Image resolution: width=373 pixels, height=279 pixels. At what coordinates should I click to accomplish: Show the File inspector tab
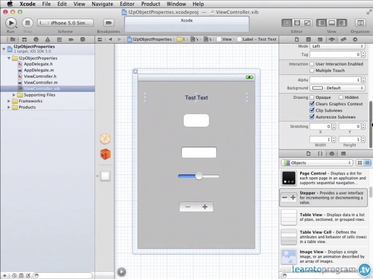tap(297, 40)
